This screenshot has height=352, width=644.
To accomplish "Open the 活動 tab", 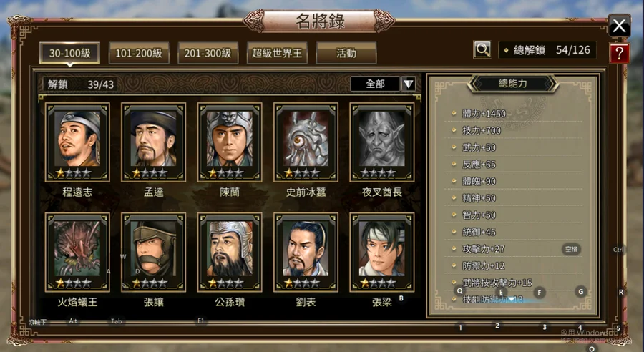I will [x=346, y=53].
